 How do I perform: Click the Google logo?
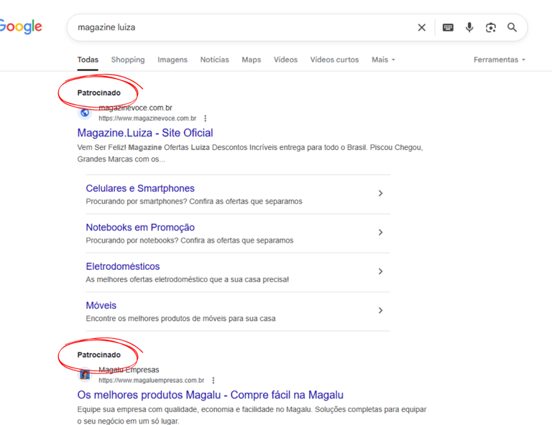pyautogui.click(x=20, y=27)
